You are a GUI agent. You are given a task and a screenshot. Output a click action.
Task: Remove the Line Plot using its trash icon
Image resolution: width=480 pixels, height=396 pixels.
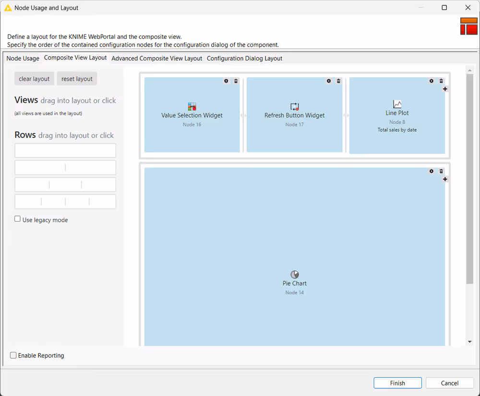[441, 81]
